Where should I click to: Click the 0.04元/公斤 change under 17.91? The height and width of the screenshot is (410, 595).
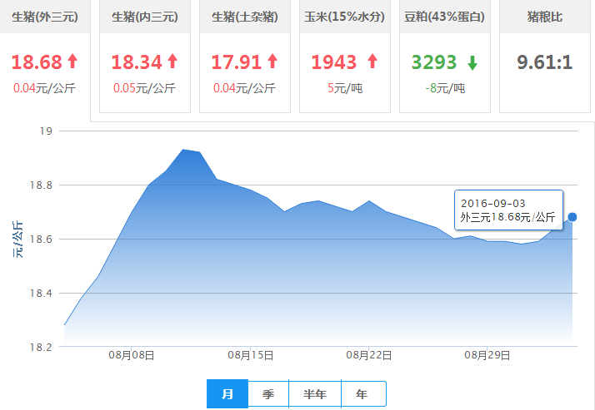click(244, 88)
